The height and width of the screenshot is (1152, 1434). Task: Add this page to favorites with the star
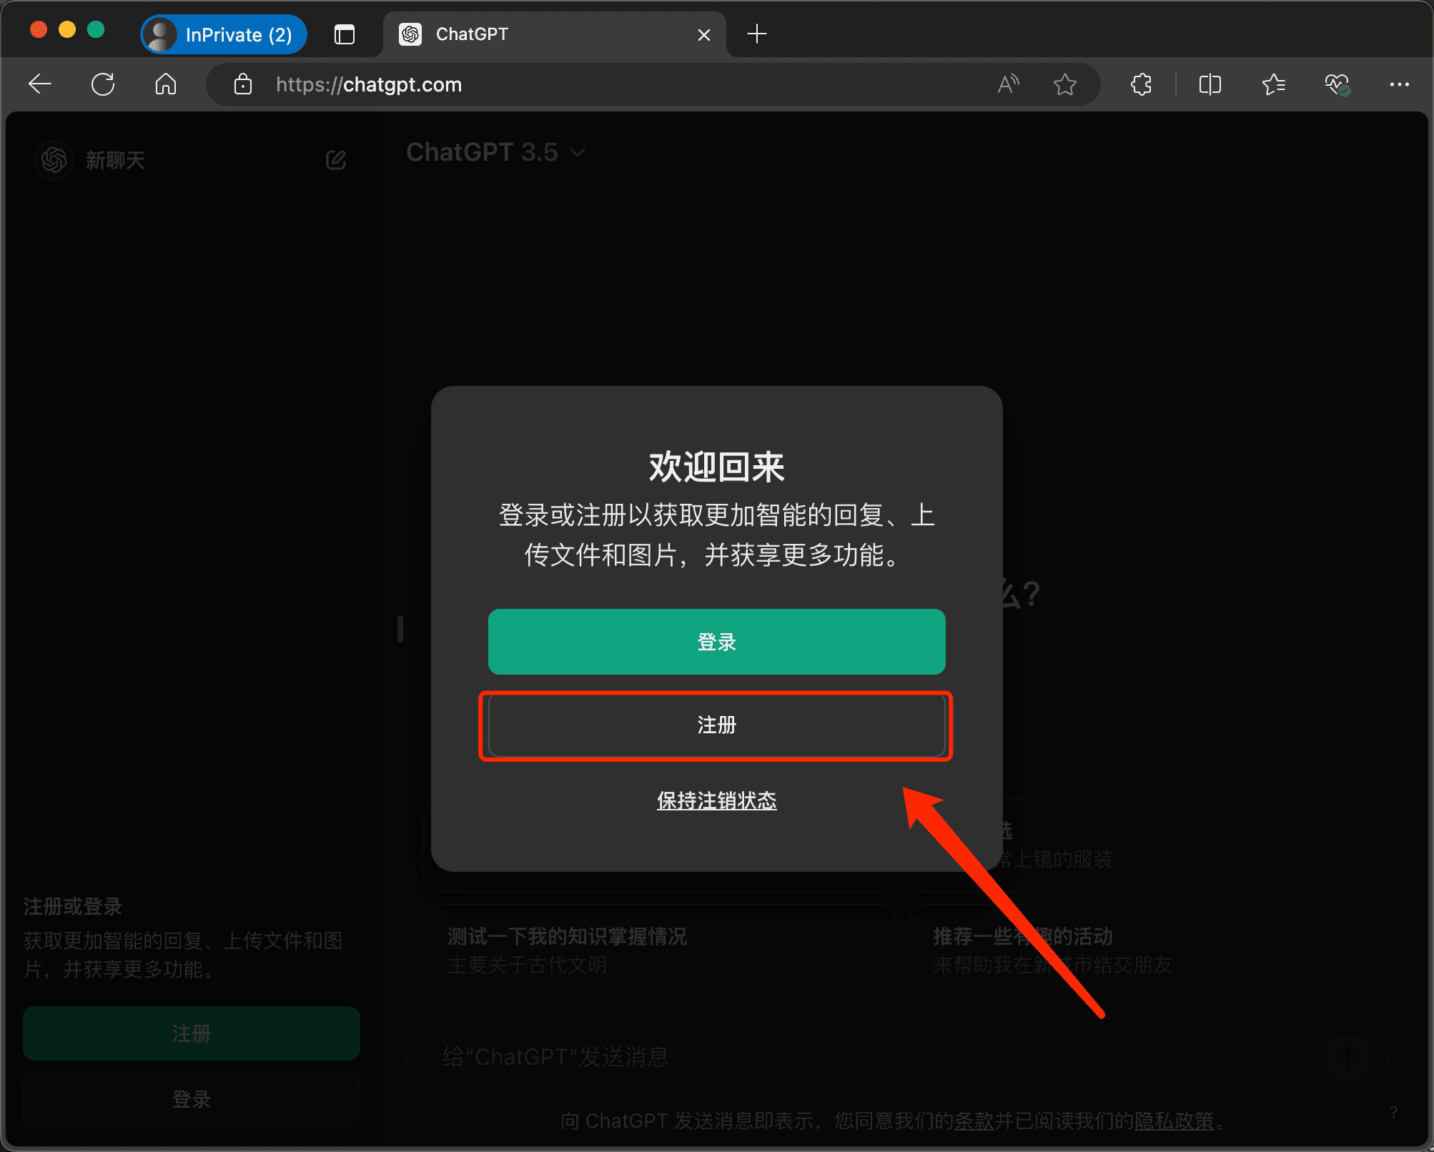(1064, 84)
